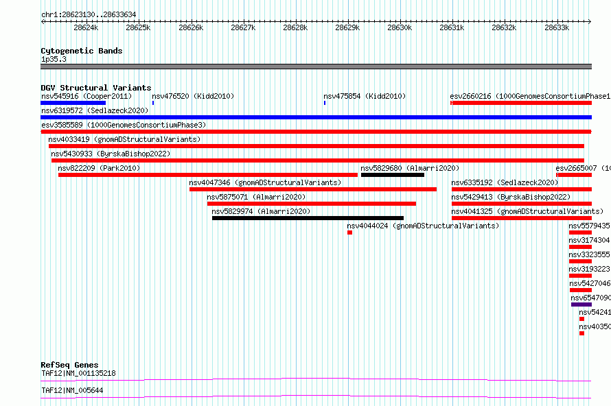Click the nsv6335192 (Sedlazeck2020) red bar

522,189
